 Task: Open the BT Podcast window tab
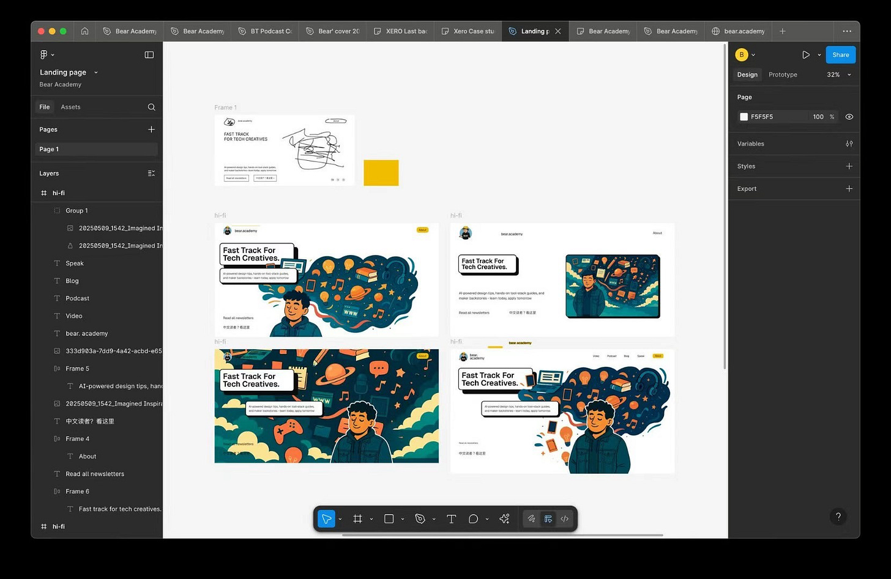tap(265, 31)
